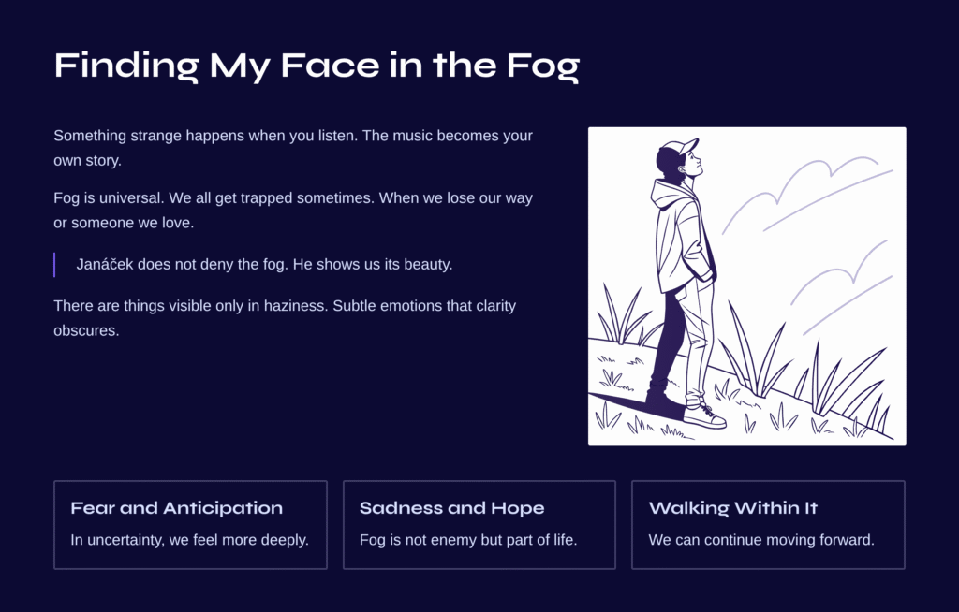Click the Janáček quote text

click(264, 265)
